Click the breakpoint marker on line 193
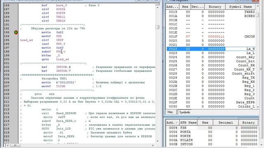Screen dimensions: 264x148 [16, 32]
